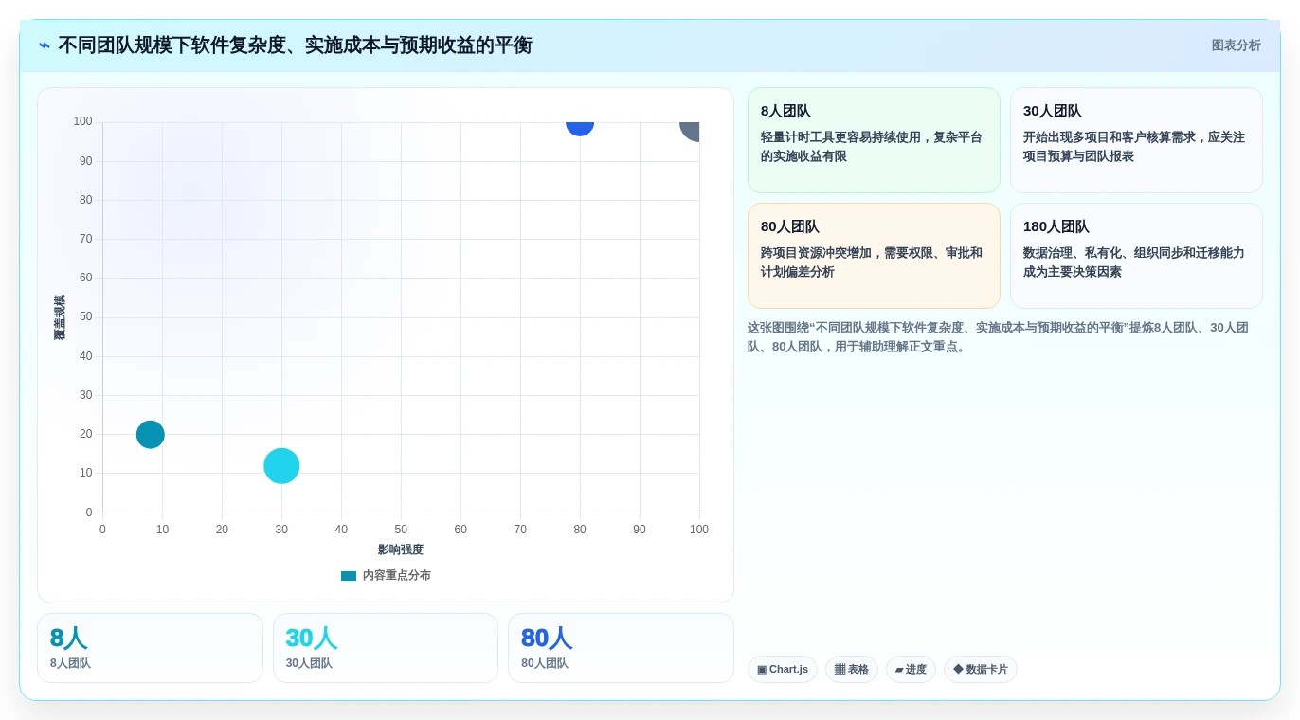
Task: Click the 内容重点分布 legend text
Action: click(396, 576)
